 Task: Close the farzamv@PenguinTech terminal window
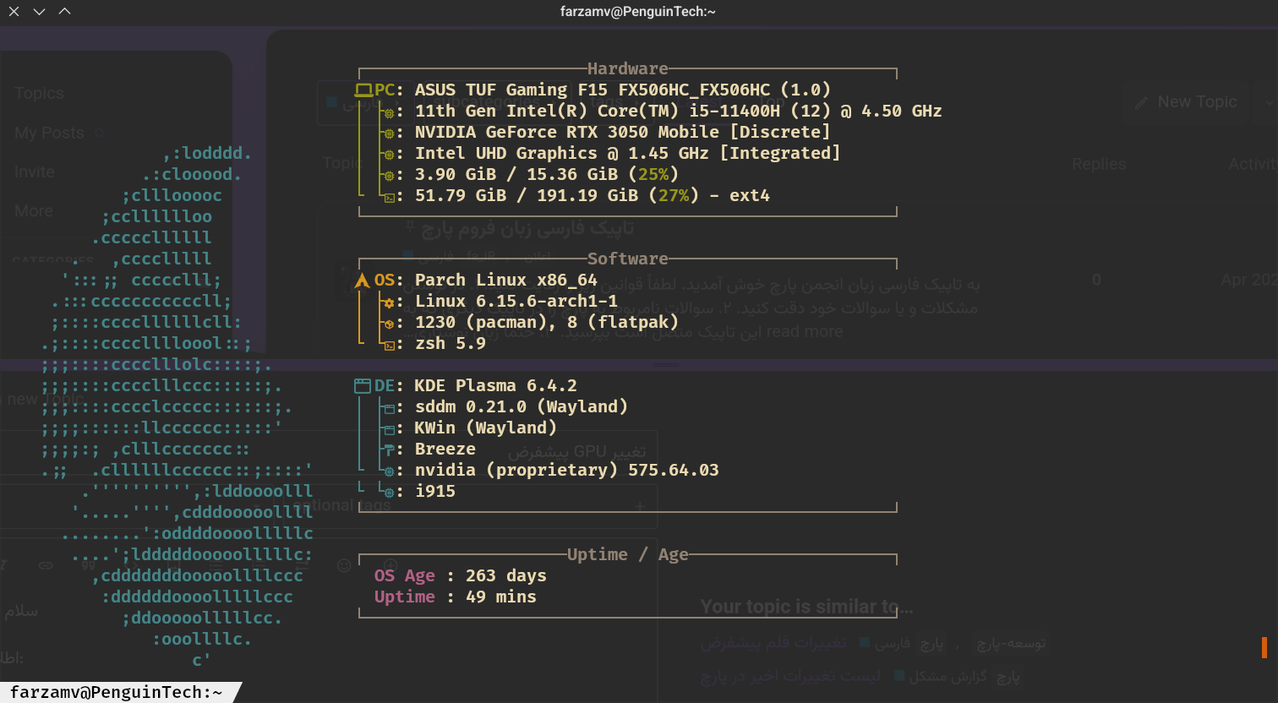(x=14, y=12)
